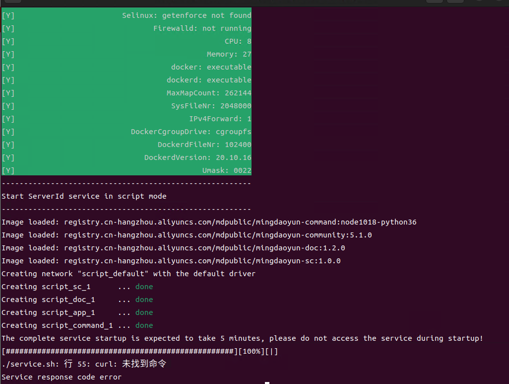Click the [Y] marker beside DockerdVersion row
Viewport: 509px width, 384px height.
pyautogui.click(x=8, y=157)
